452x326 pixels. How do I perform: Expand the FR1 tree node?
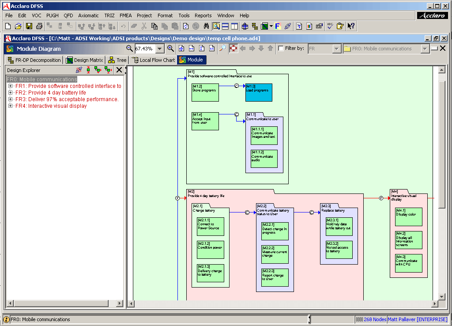click(x=11, y=86)
